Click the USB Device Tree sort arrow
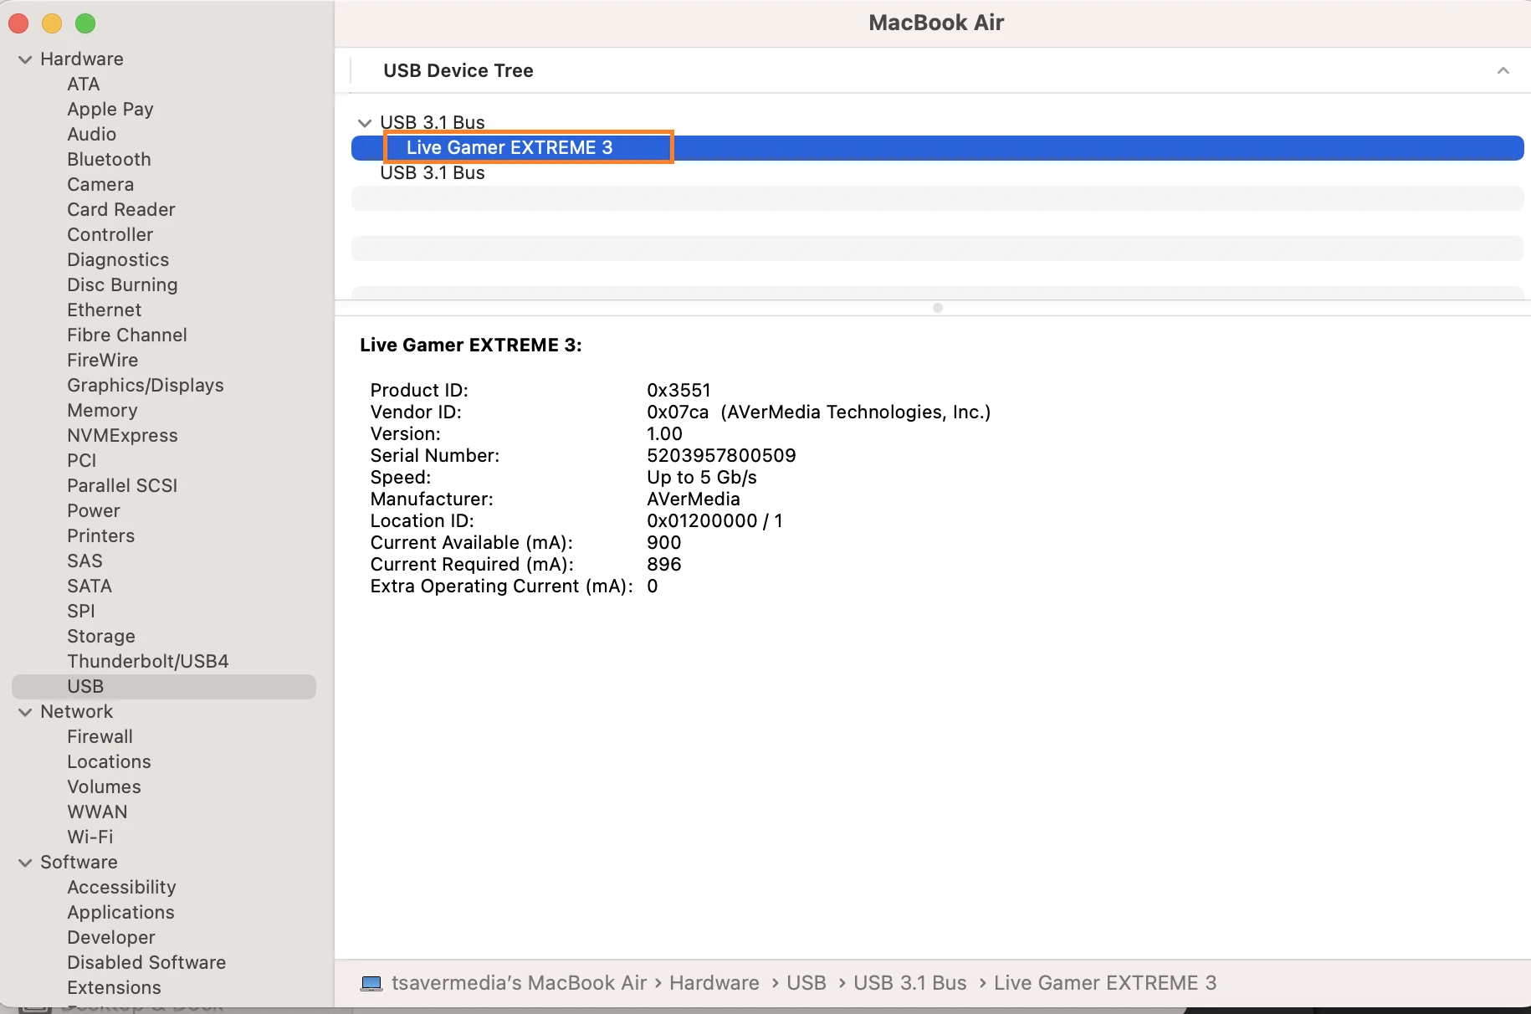 coord(1503,71)
